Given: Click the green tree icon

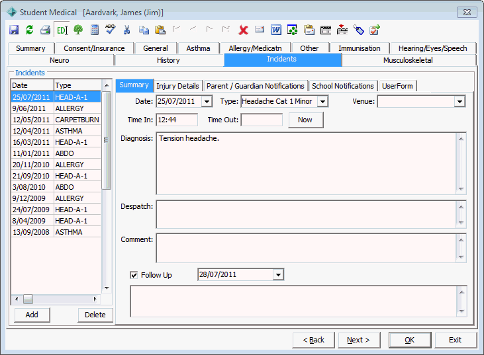Looking at the screenshot, I should (78, 30).
